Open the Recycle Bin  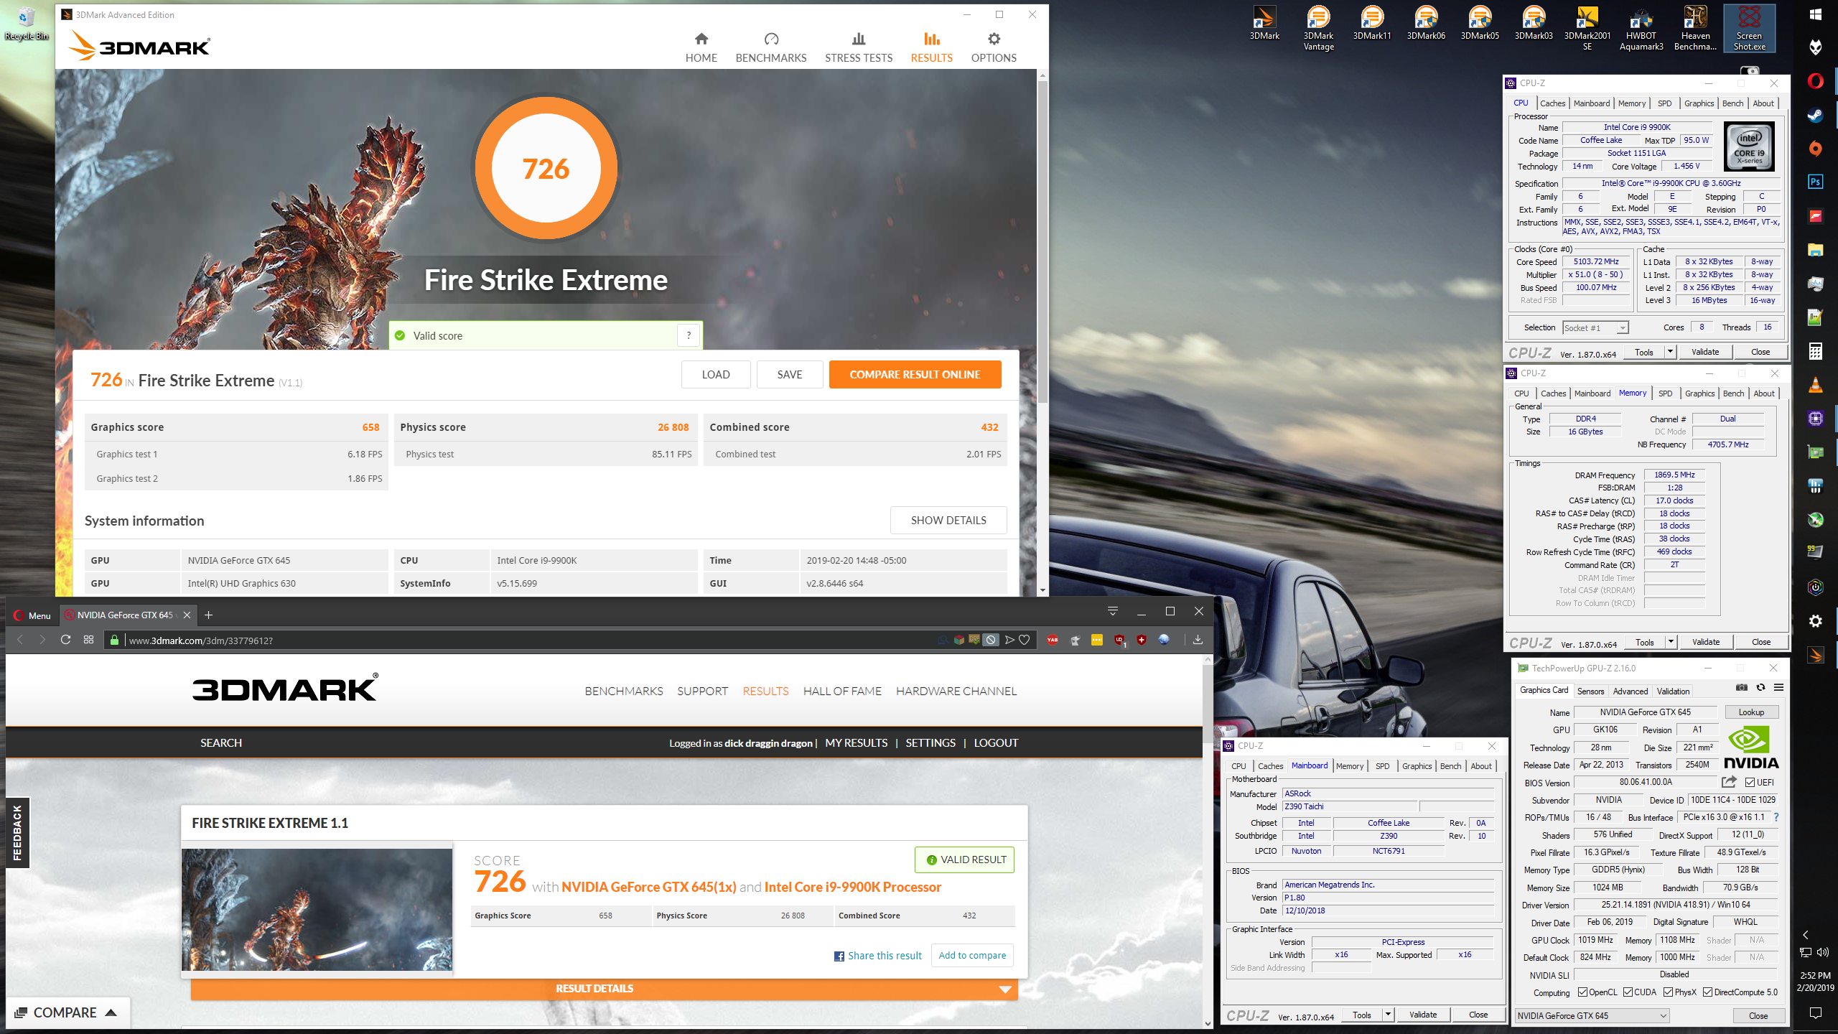[x=27, y=23]
